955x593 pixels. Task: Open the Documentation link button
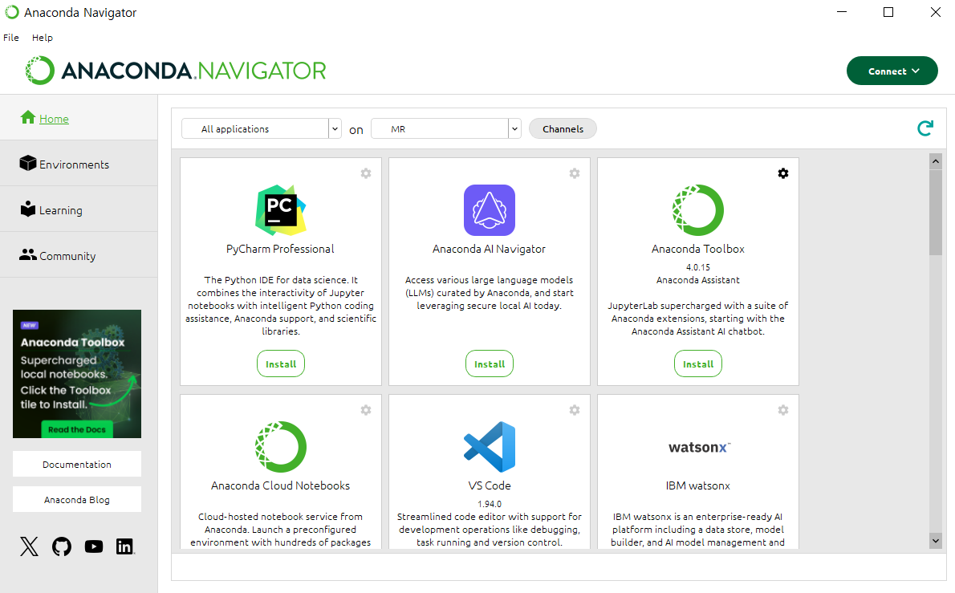77,464
